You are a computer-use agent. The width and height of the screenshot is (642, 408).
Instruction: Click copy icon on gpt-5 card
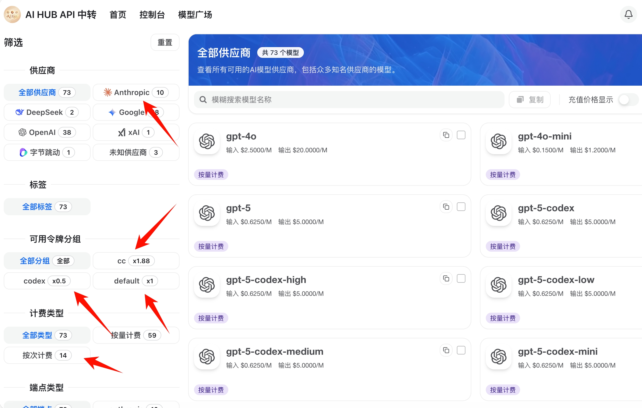click(x=446, y=207)
